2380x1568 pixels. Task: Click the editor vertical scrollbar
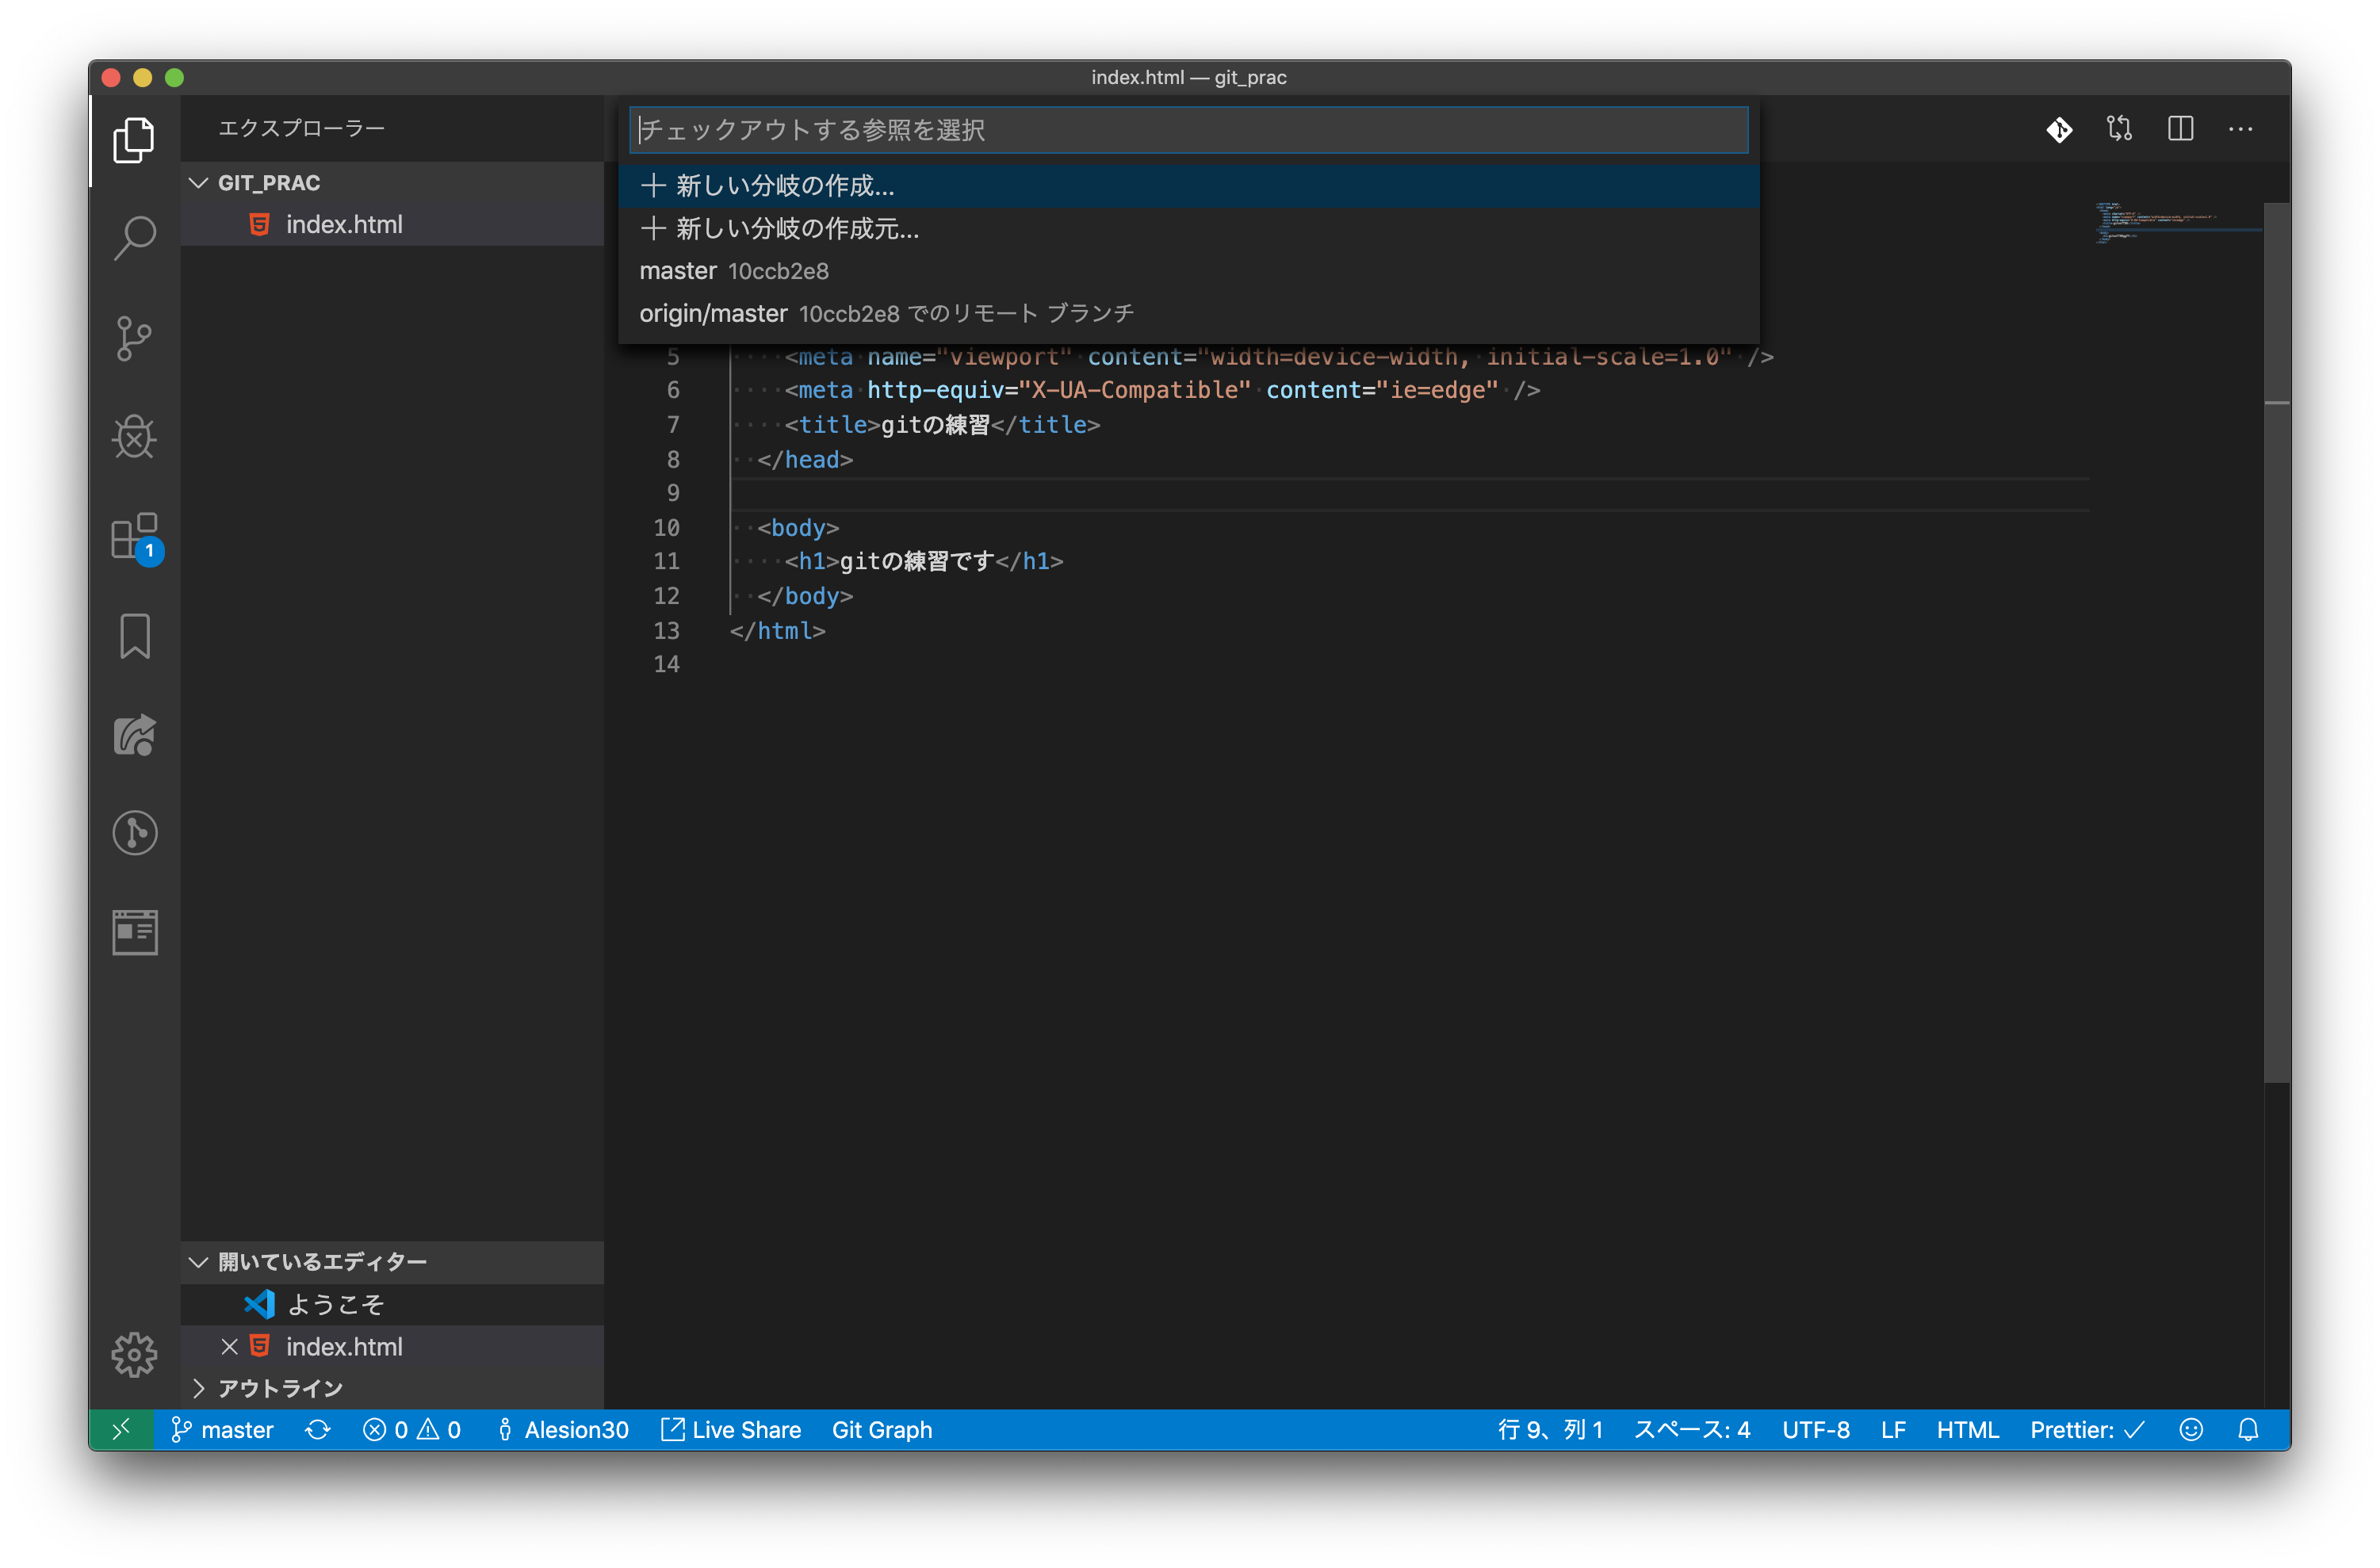[x=2276, y=640]
